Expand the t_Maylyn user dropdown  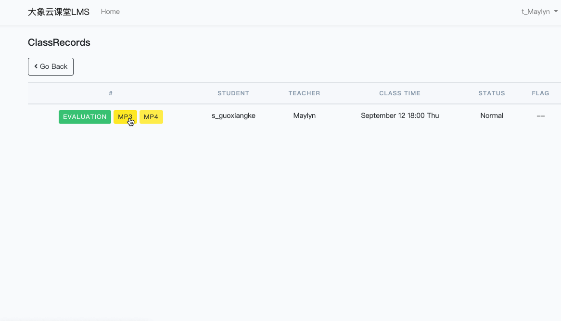click(x=539, y=12)
